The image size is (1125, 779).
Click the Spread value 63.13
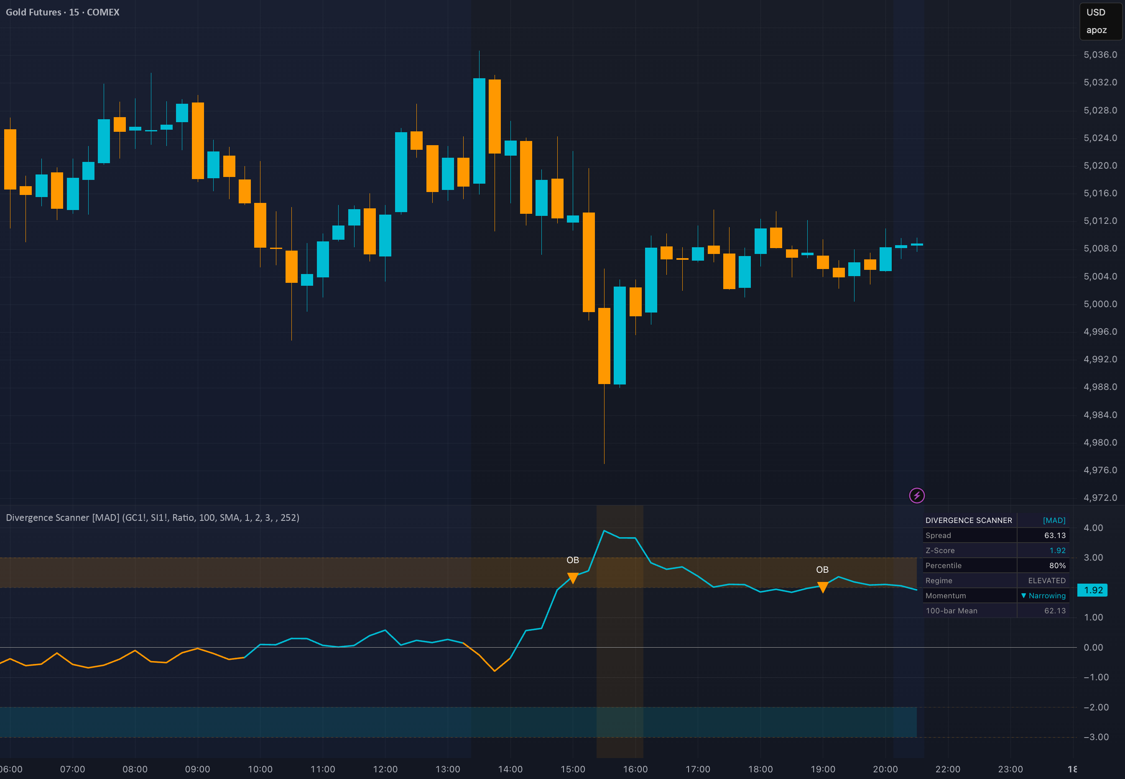1055,536
